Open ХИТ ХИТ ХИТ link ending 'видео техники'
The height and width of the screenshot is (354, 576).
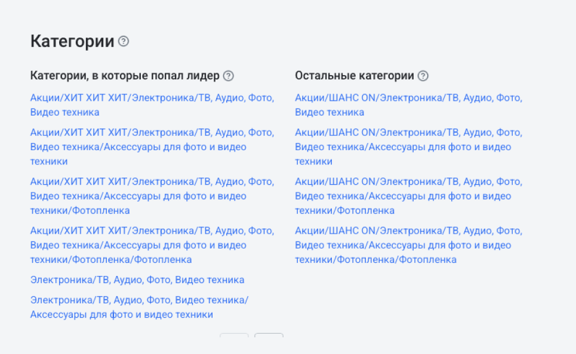tap(152, 147)
